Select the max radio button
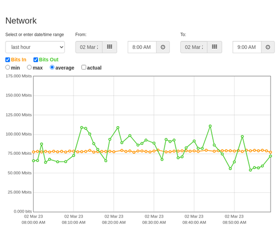280x226 pixels. pyautogui.click(x=29, y=67)
